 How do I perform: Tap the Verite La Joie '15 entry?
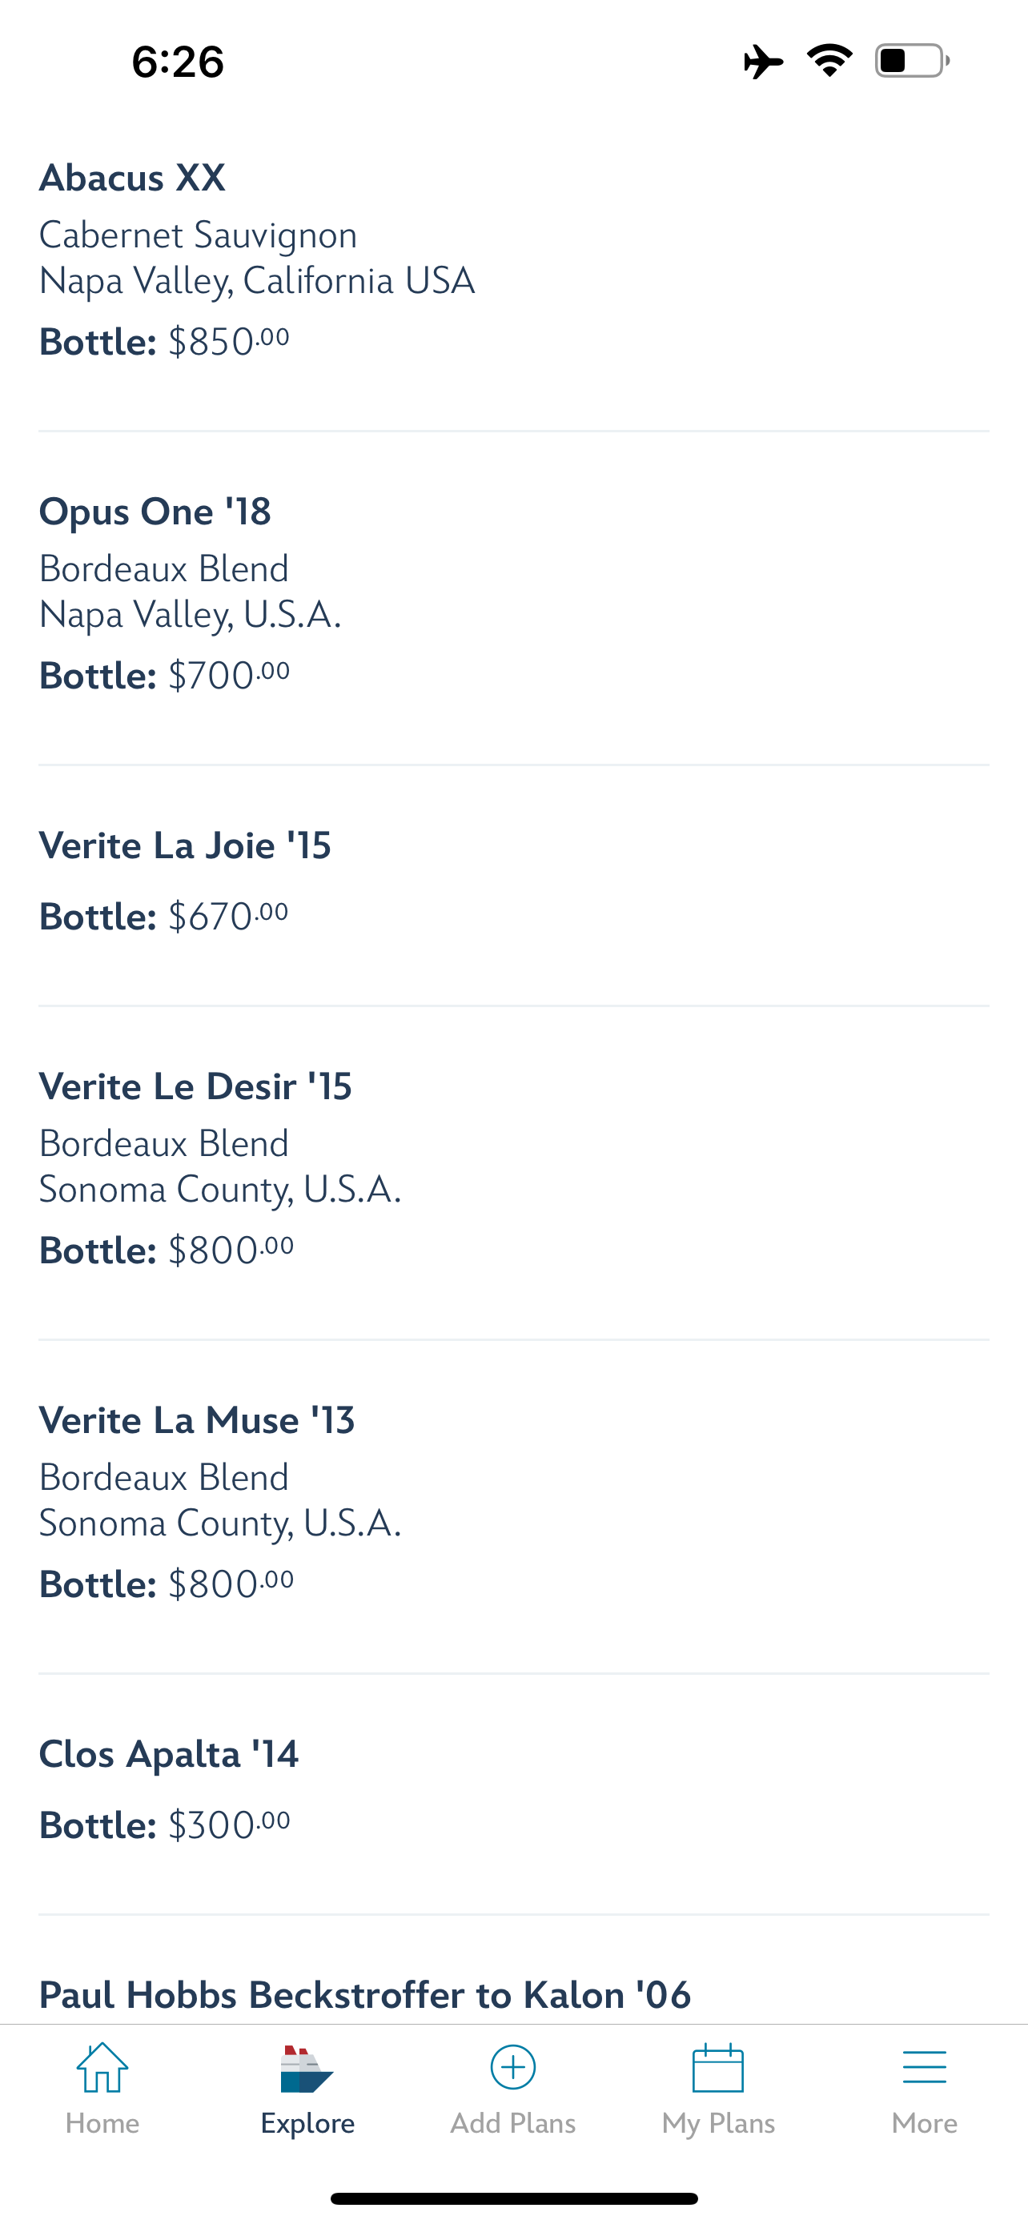185,845
